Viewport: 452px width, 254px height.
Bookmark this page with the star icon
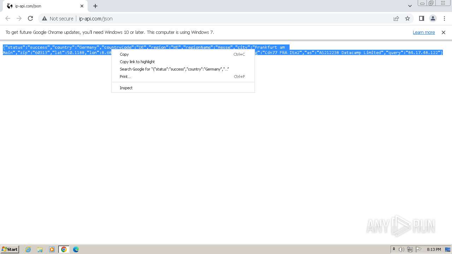coord(408,19)
